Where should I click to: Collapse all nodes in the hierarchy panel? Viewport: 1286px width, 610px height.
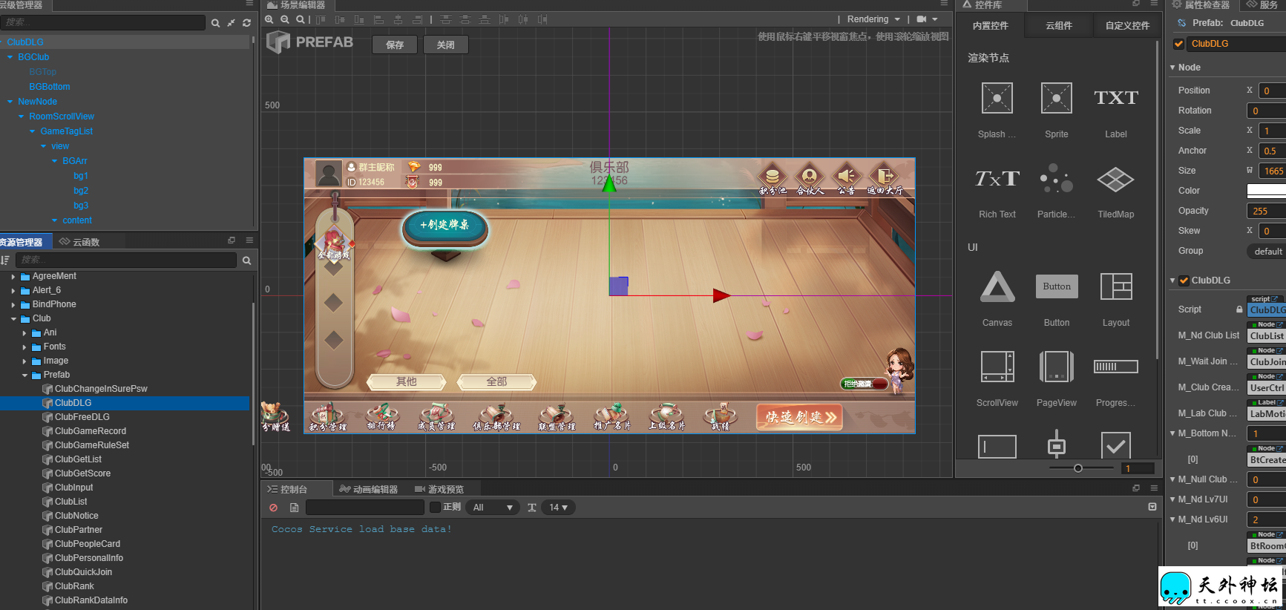(231, 23)
